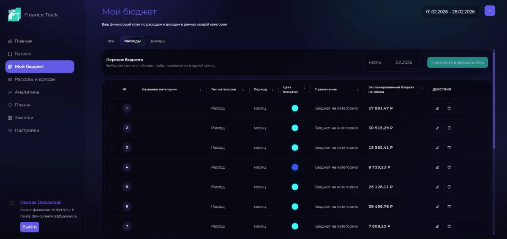Delete budget row with 27 881,47 ₽
Screen dimensions: 507x239
coord(449,108)
